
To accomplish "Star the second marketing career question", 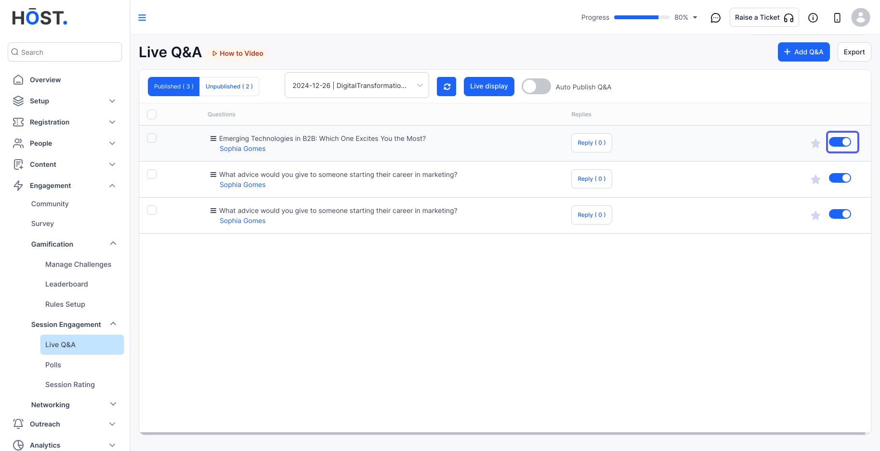I will 815,179.
